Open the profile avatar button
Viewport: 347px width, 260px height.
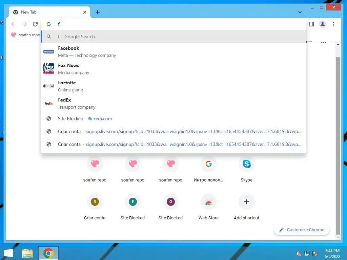[x=323, y=24]
